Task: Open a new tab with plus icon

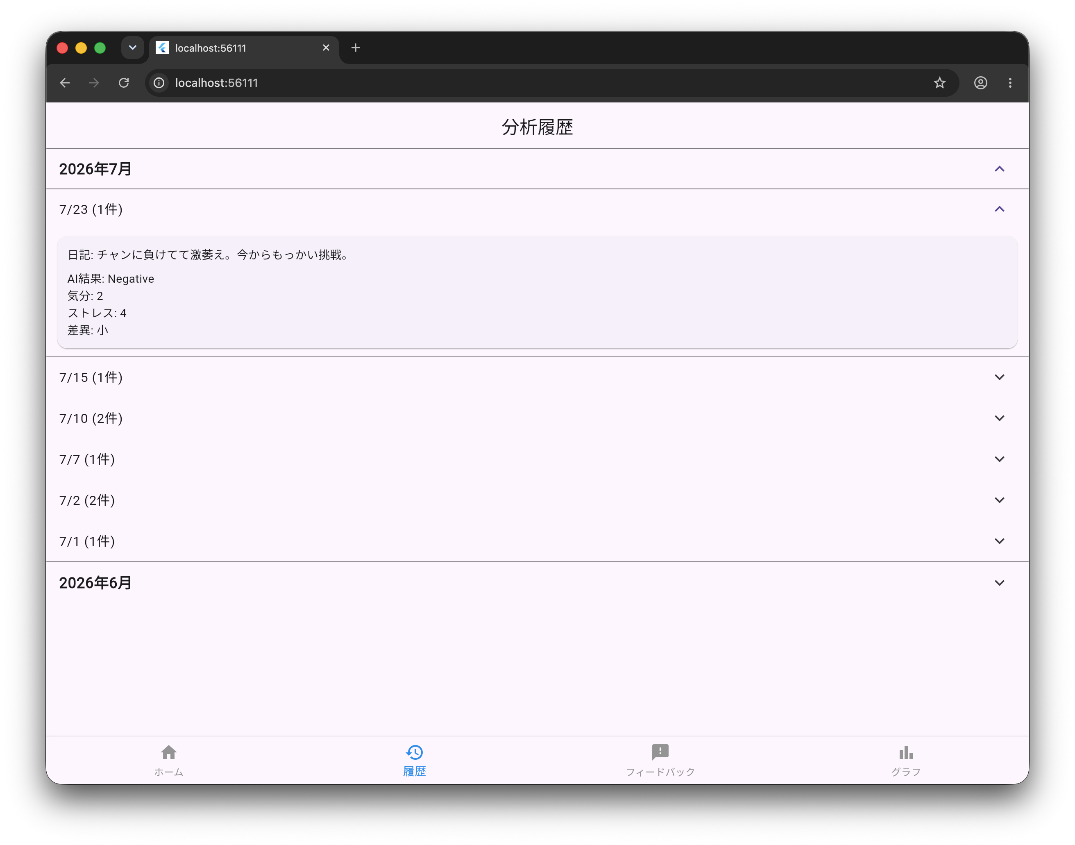Action: coord(356,48)
